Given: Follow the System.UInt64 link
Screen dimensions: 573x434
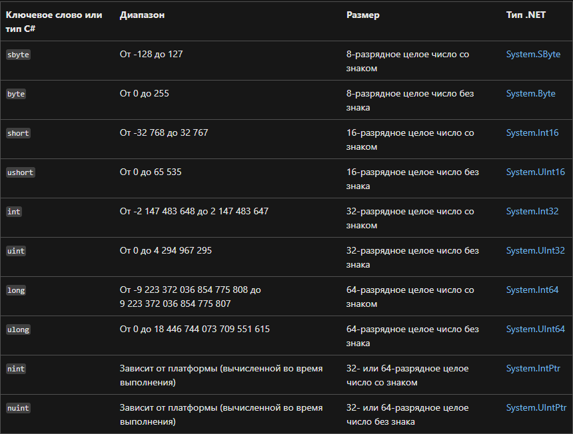Looking at the screenshot, I should (535, 329).
